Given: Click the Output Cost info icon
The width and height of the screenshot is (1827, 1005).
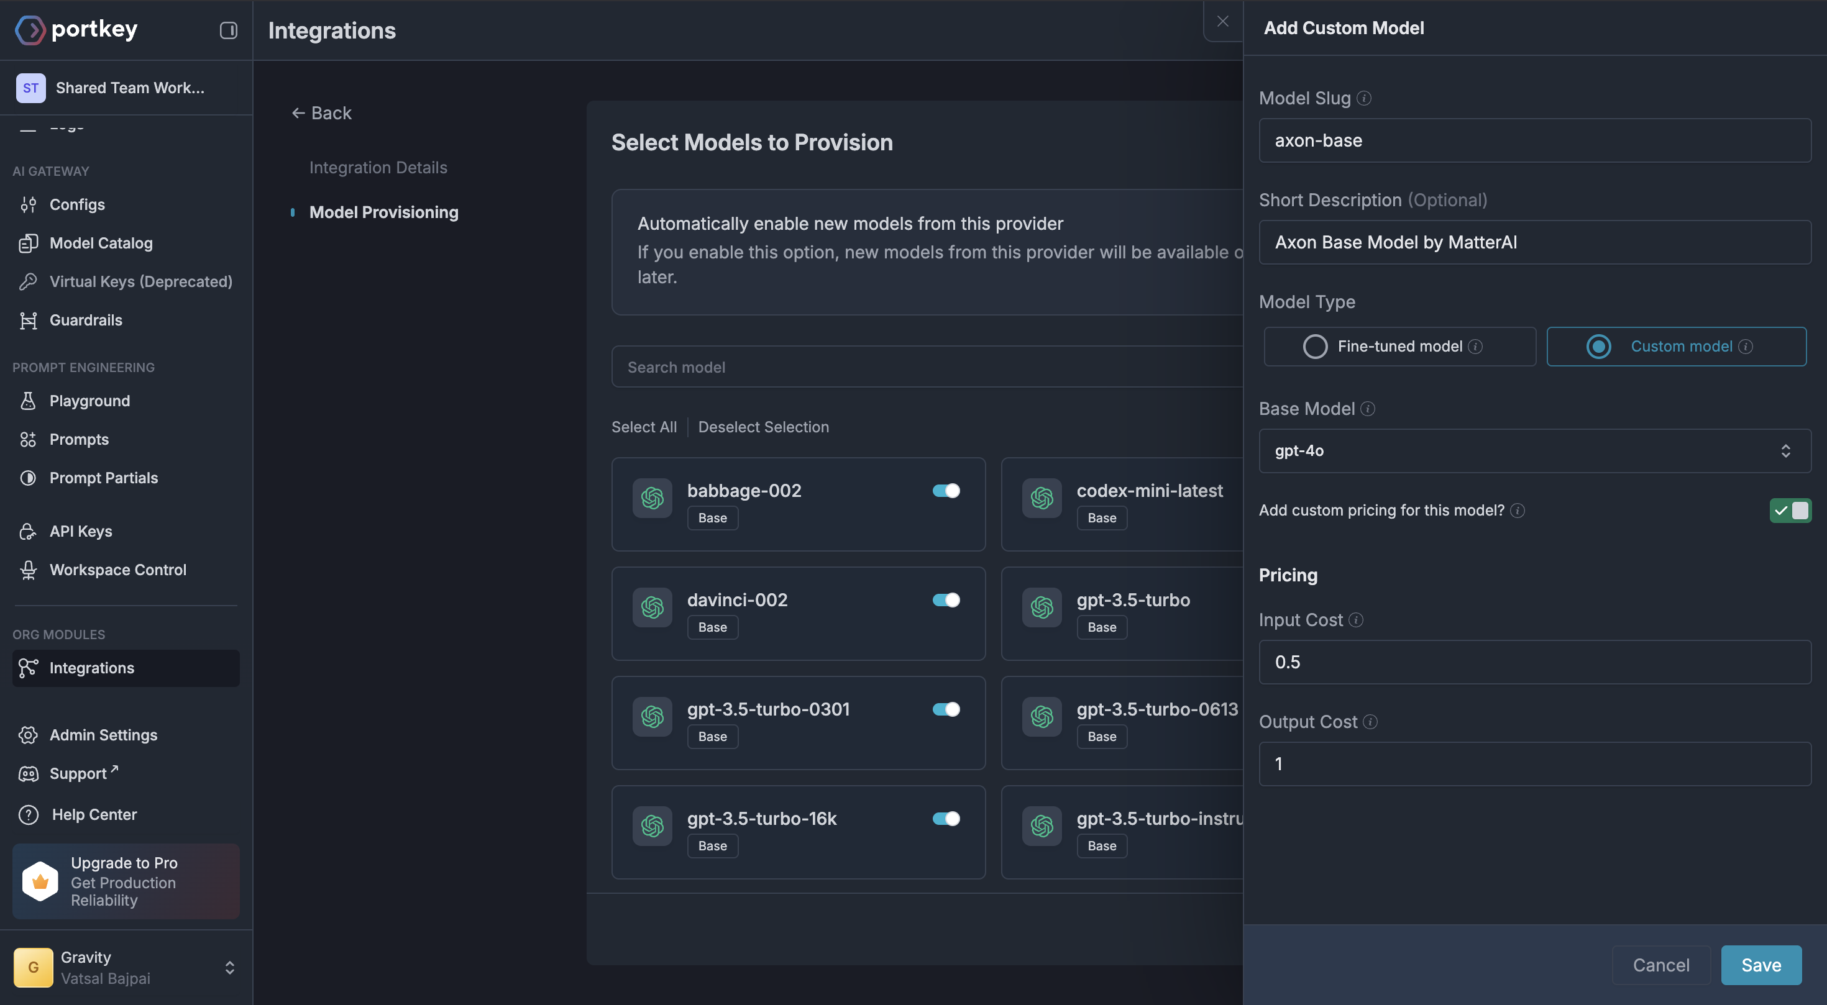Looking at the screenshot, I should (x=1370, y=722).
